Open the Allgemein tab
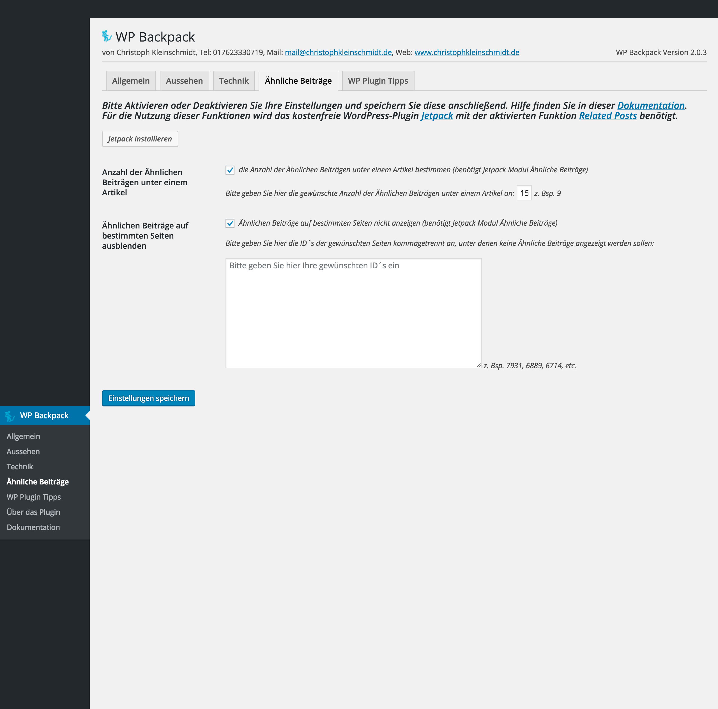Screen dimensions: 718x709 click(x=131, y=81)
